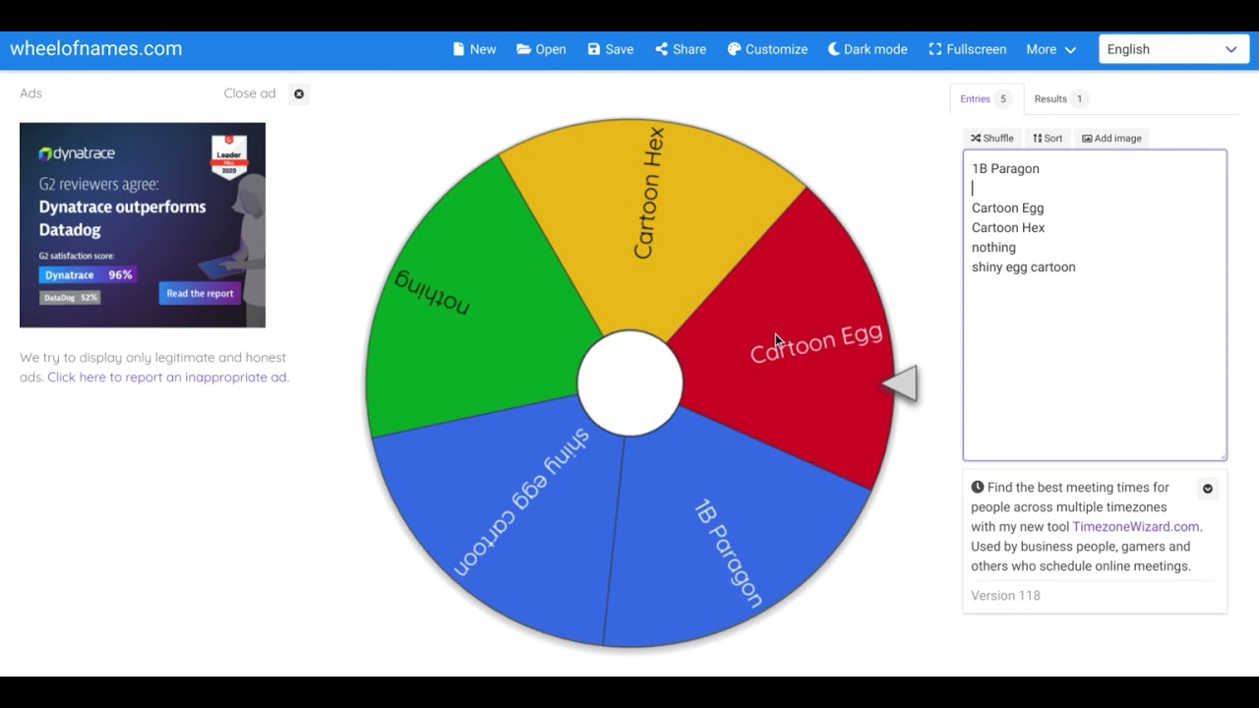Click the 'Cartoon Egg' entry line
This screenshot has height=708, width=1259.
[1008, 207]
